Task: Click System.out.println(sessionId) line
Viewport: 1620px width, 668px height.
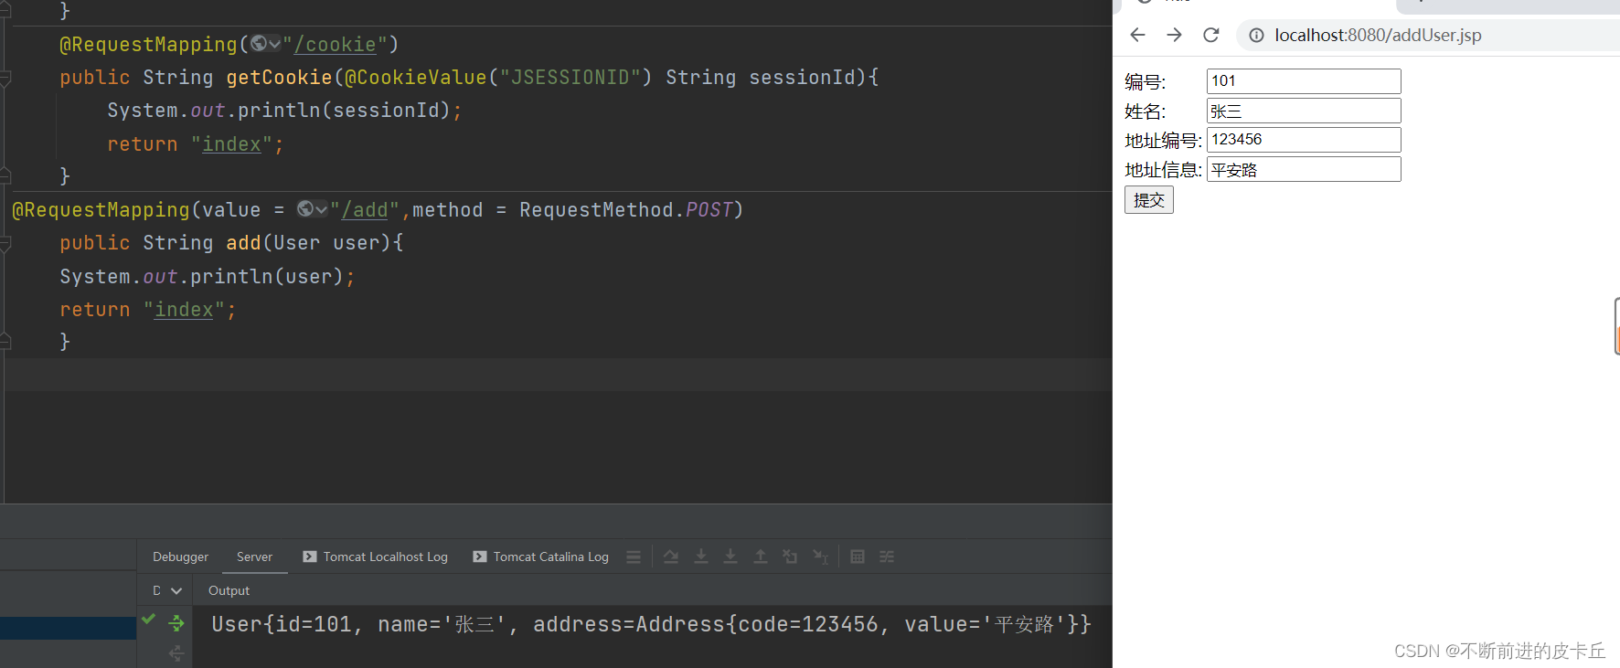Action: 284,111
